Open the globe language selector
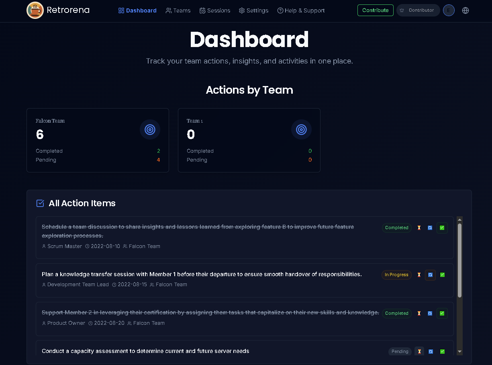This screenshot has width=492, height=365. tap(465, 10)
